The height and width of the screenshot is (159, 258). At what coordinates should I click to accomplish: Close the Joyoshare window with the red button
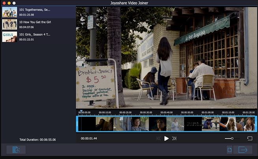[4, 3]
